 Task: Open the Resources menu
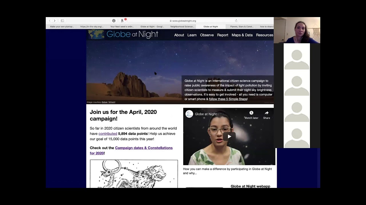264,35
